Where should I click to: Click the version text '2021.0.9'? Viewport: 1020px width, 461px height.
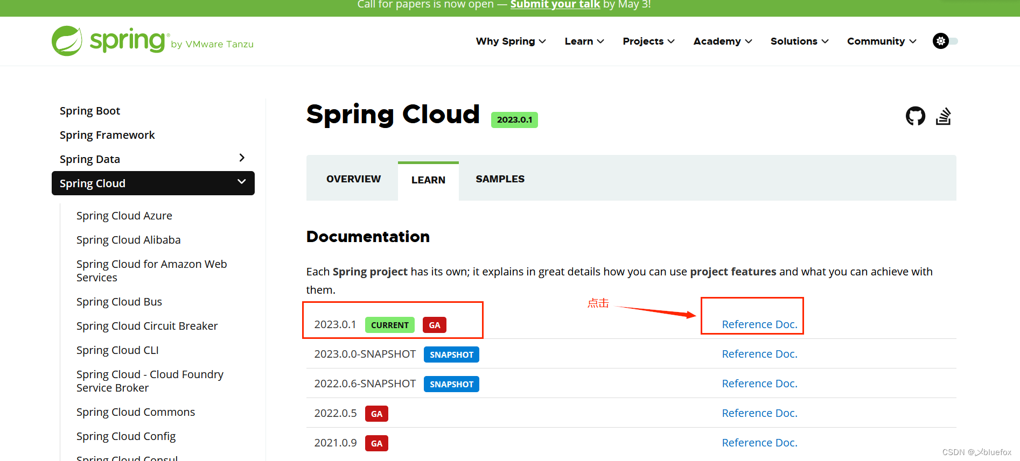336,443
